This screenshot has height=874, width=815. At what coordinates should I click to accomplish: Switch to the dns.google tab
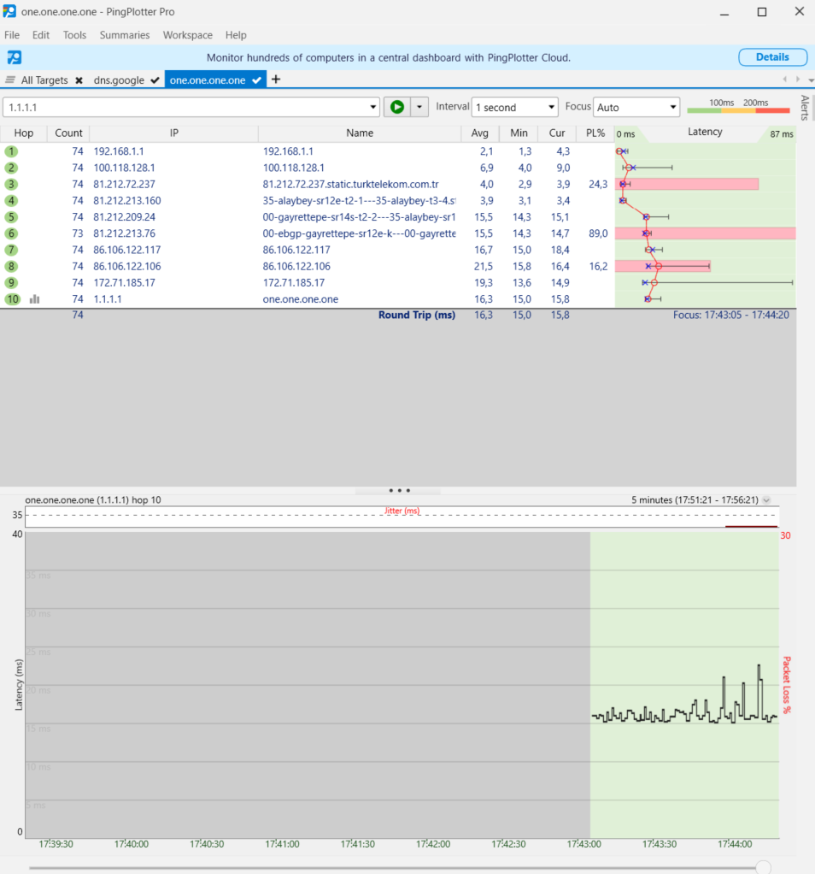pos(119,80)
